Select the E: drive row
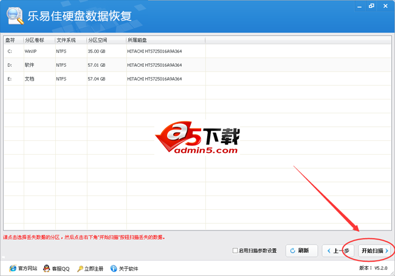This screenshot has width=395, height=276. (197, 79)
